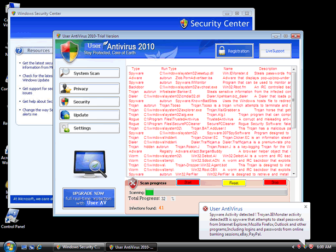Click the padlock Registration button
This screenshot has width=336, height=252.
pos(233,50)
